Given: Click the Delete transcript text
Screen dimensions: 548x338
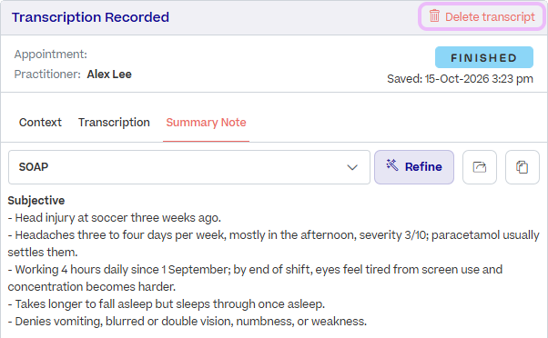Looking at the screenshot, I should (490, 16).
